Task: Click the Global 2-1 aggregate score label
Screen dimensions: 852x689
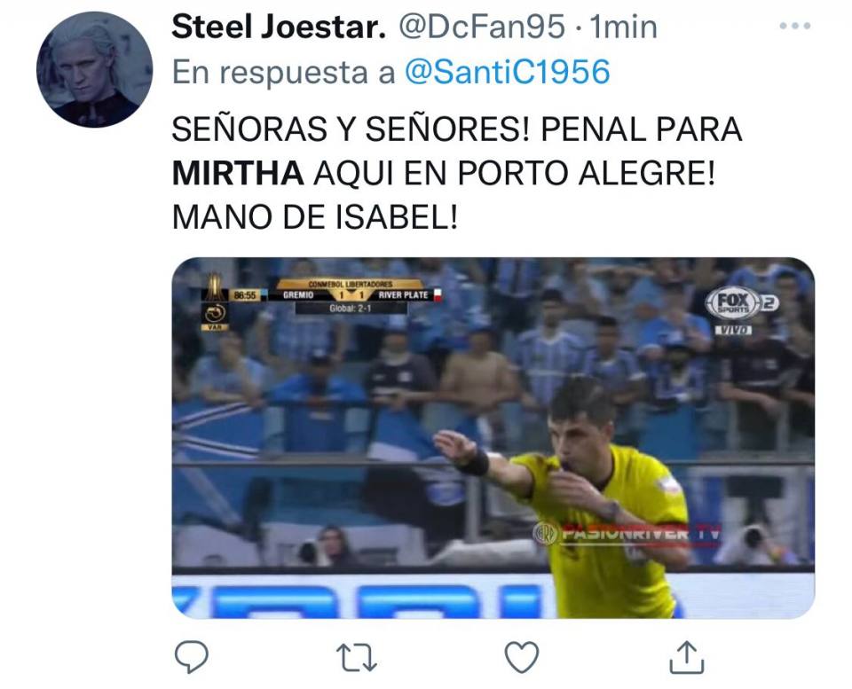Action: [351, 309]
